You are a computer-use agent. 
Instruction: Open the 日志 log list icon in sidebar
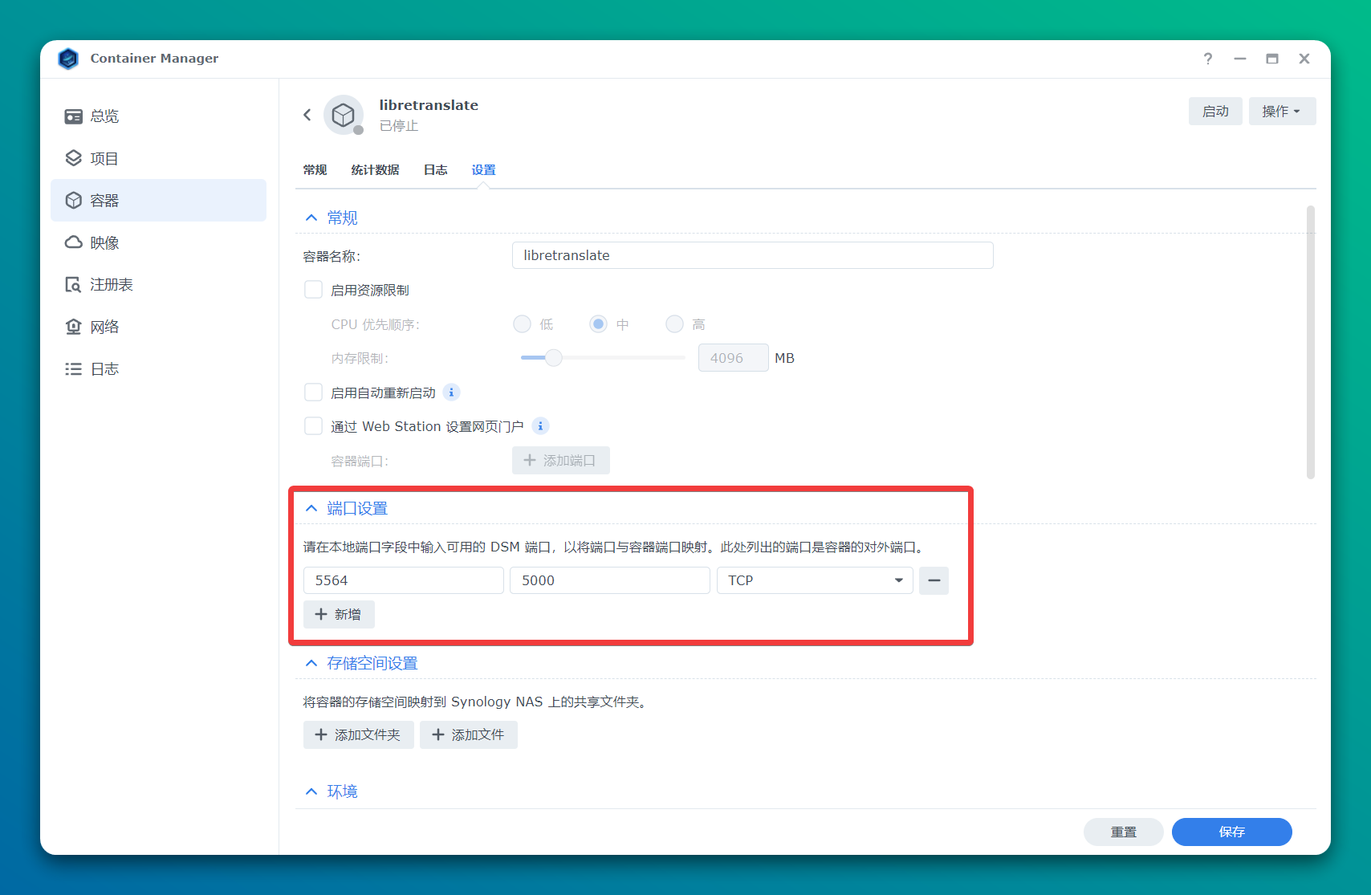coord(74,369)
